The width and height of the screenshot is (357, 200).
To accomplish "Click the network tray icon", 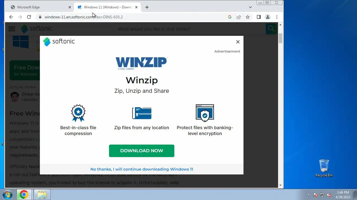I will 322,195.
